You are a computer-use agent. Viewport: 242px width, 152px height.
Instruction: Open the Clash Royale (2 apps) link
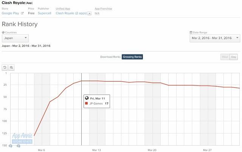71,13
